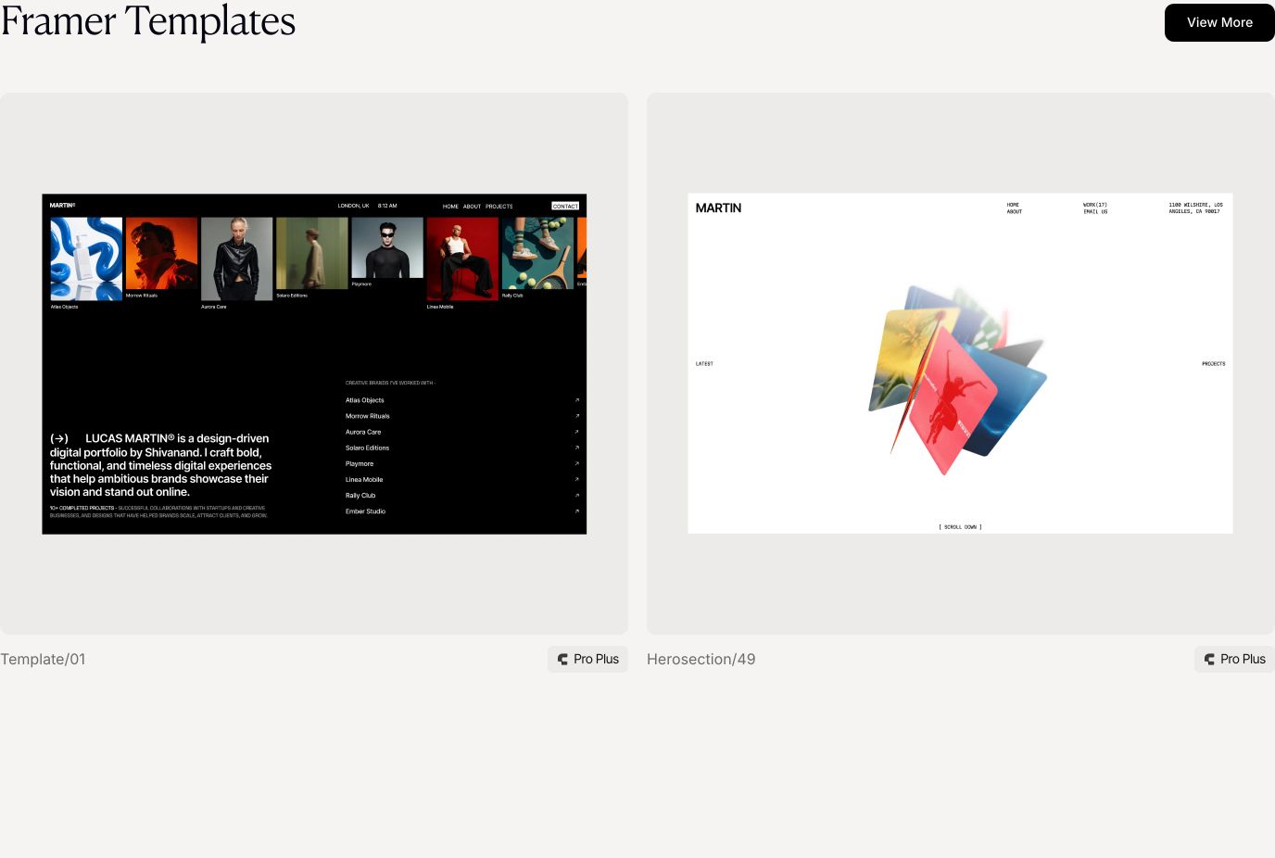Click the View More button
Image resolution: width=1275 pixels, height=858 pixels.
click(1219, 22)
